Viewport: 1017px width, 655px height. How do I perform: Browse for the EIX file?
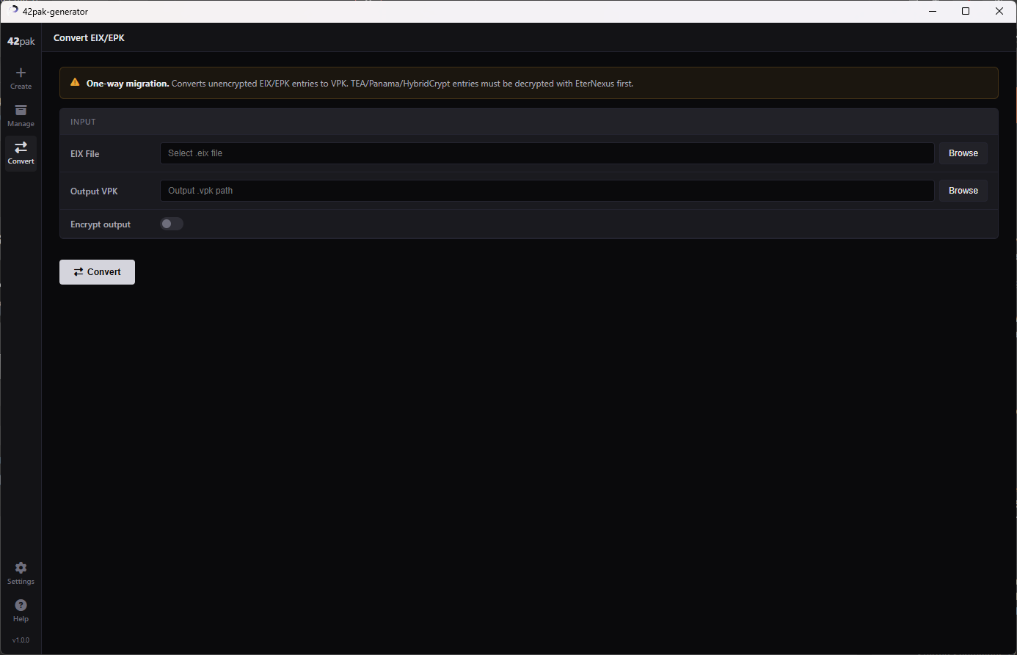(963, 153)
